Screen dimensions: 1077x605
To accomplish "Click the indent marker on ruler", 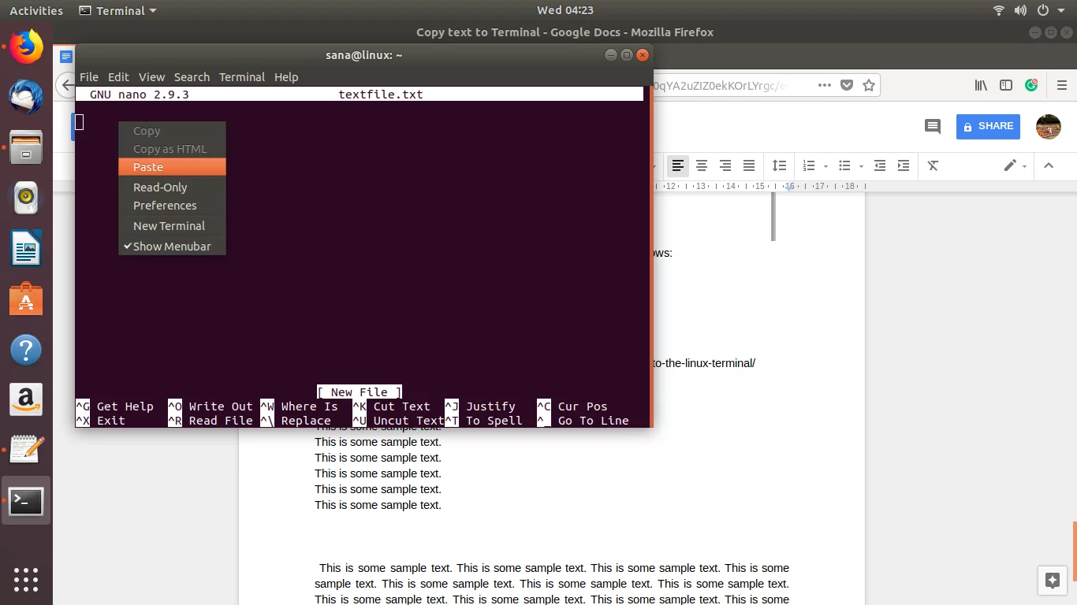I will [x=789, y=187].
